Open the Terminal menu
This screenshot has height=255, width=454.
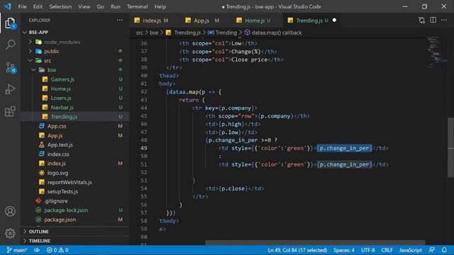pos(137,6)
